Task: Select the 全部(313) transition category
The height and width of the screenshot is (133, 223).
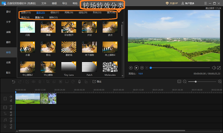Action: click(26, 13)
